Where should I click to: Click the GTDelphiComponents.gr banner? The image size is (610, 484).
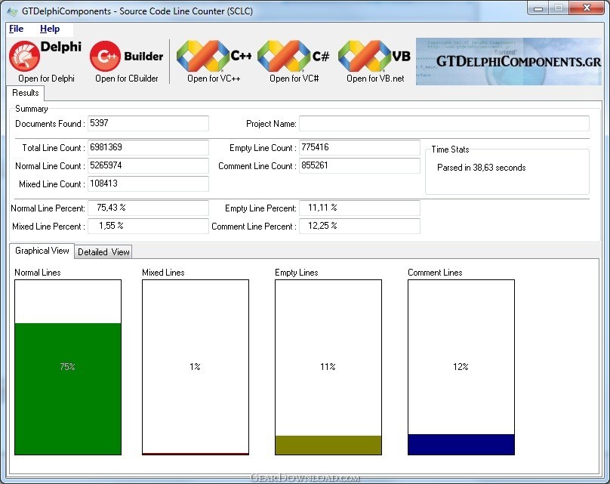509,61
